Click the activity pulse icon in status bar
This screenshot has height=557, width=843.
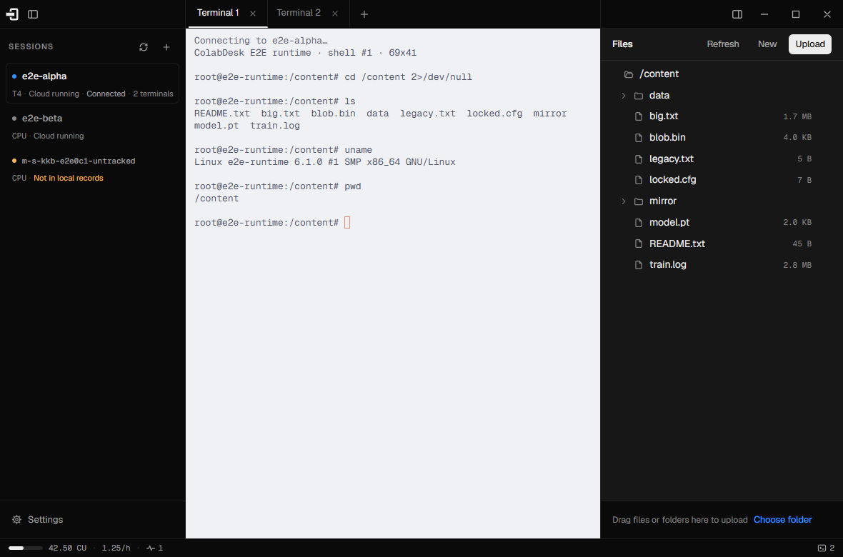click(x=151, y=548)
